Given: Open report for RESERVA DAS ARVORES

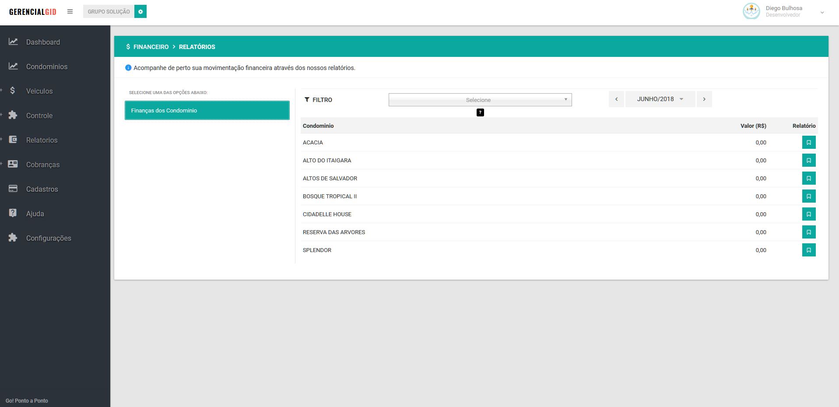Looking at the screenshot, I should point(809,232).
